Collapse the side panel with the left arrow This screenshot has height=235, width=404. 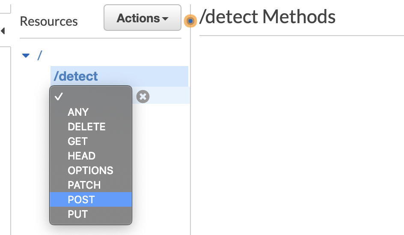pos(3,31)
